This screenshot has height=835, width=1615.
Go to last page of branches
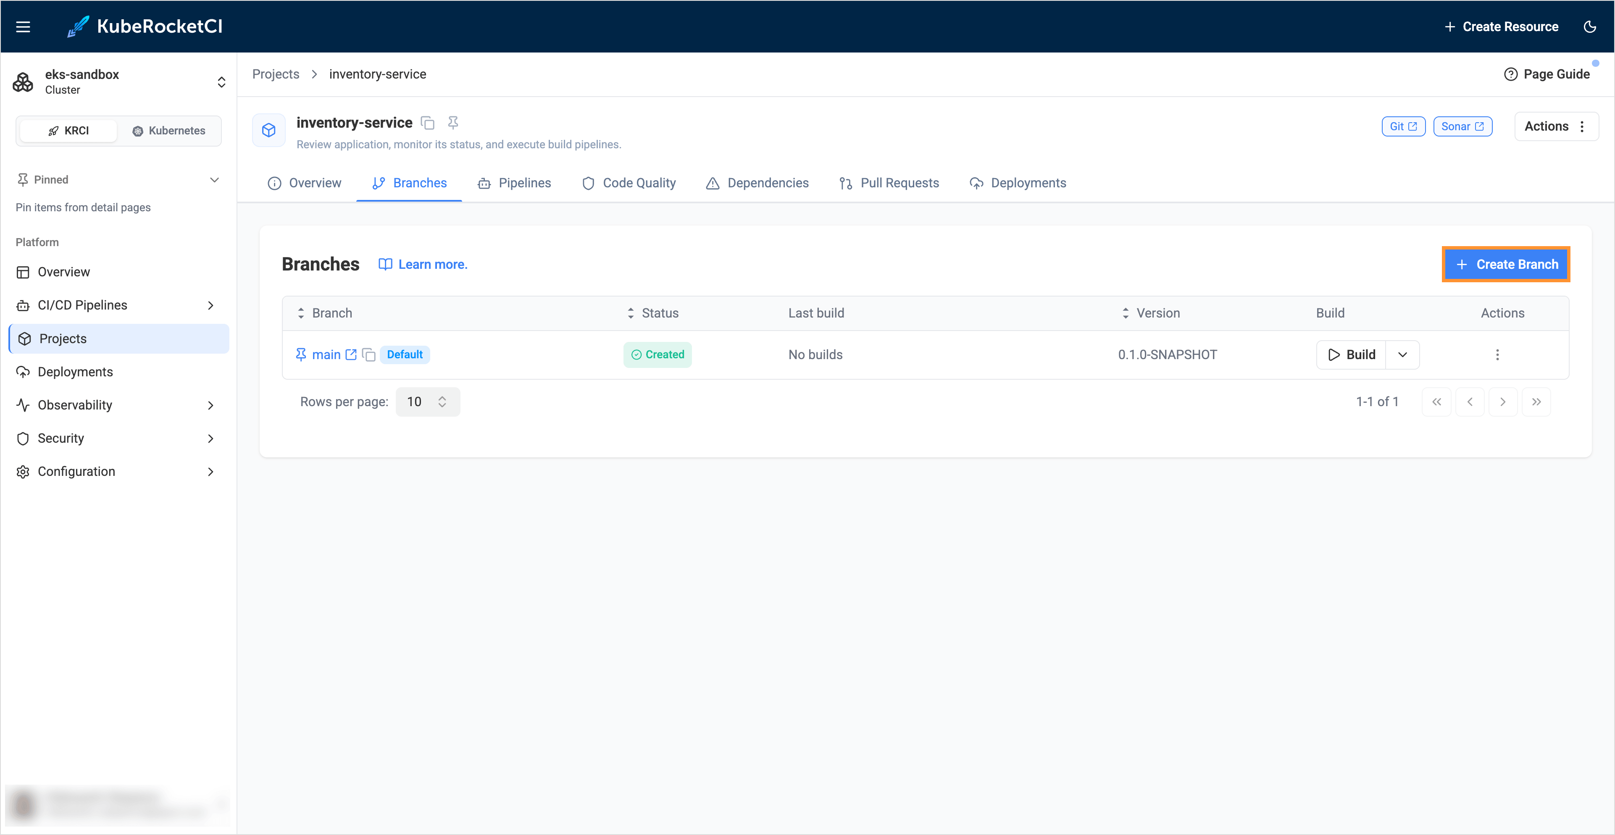point(1536,402)
